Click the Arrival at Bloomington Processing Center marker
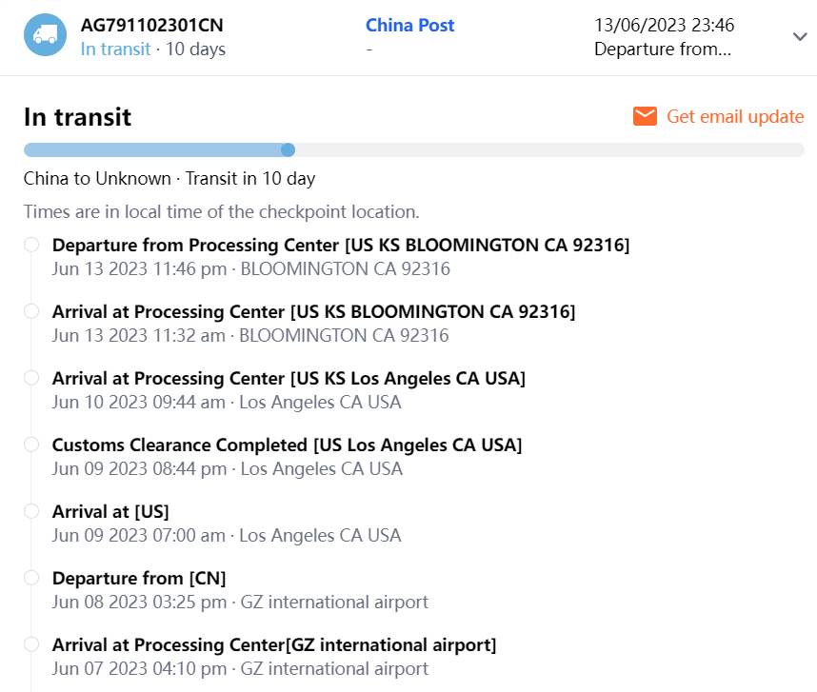This screenshot has height=692, width=817. coord(31,311)
